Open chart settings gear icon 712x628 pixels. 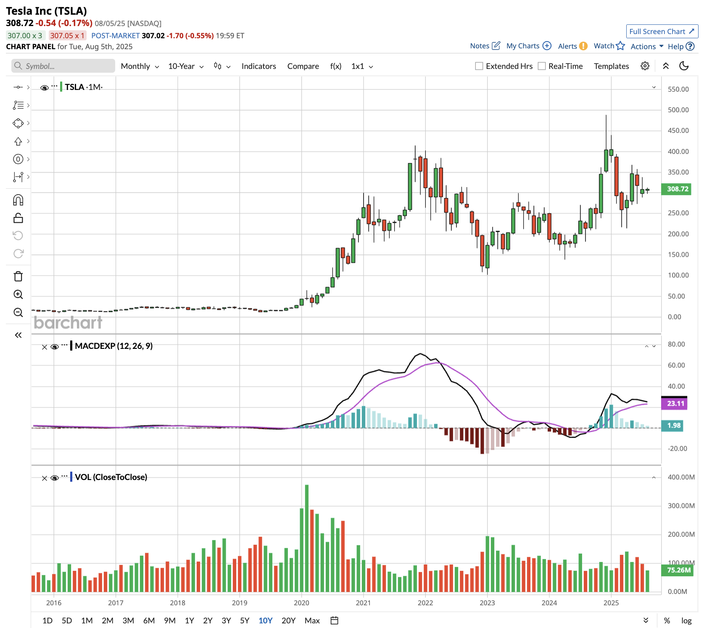(645, 66)
